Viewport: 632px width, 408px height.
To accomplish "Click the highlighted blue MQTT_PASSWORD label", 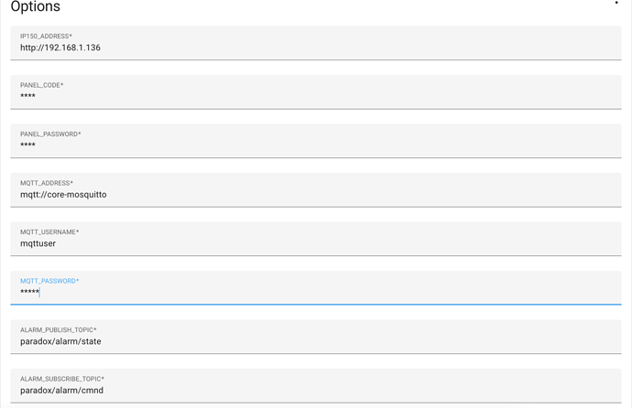I will point(49,281).
